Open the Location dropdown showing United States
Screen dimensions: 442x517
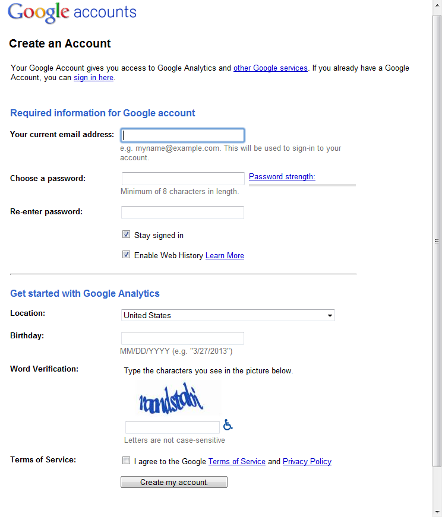(x=228, y=315)
